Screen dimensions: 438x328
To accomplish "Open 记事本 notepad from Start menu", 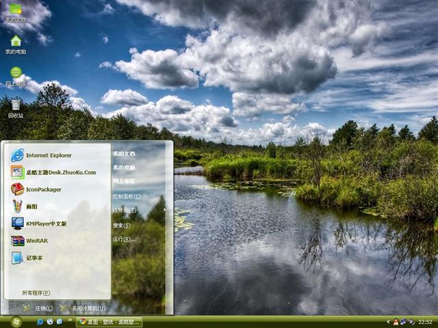I will pyautogui.click(x=27, y=258).
